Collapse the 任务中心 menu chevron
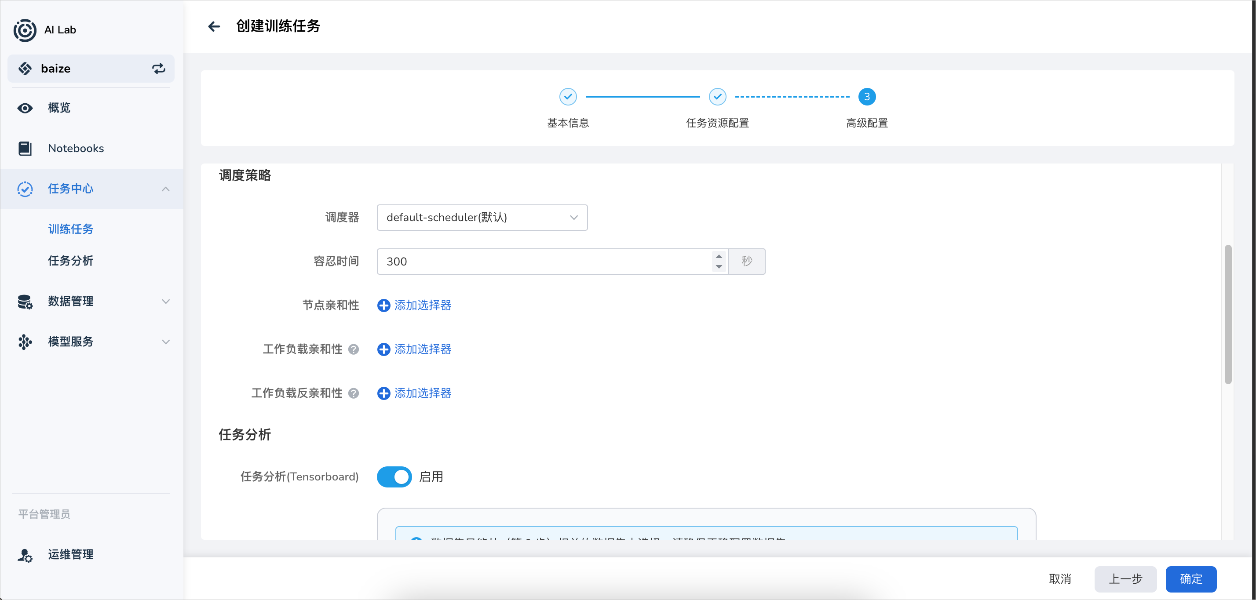The height and width of the screenshot is (600, 1256). [x=166, y=189]
